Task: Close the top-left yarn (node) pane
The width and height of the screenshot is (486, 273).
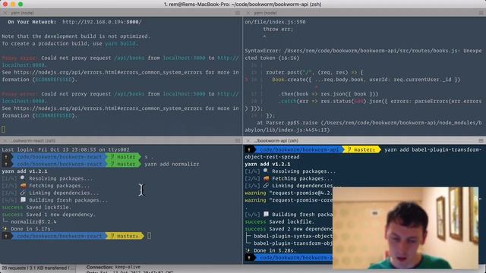Action: point(5,13)
